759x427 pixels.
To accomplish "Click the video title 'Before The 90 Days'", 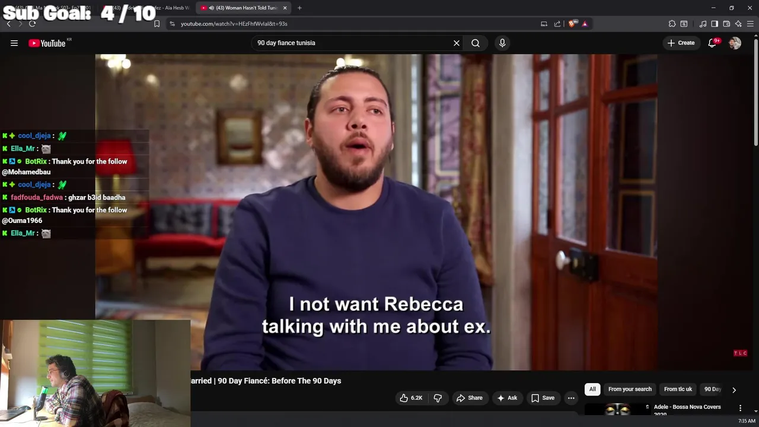I will [307, 381].
